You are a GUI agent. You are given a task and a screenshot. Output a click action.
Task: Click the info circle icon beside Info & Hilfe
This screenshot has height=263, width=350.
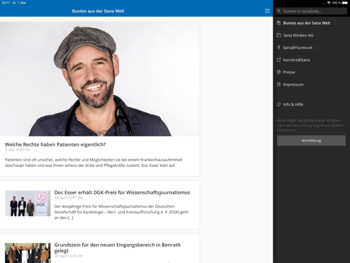[278, 104]
